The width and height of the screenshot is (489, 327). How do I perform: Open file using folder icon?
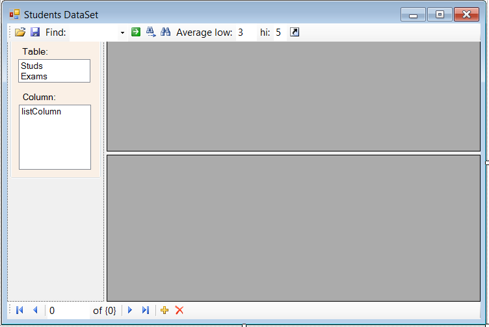(20, 32)
